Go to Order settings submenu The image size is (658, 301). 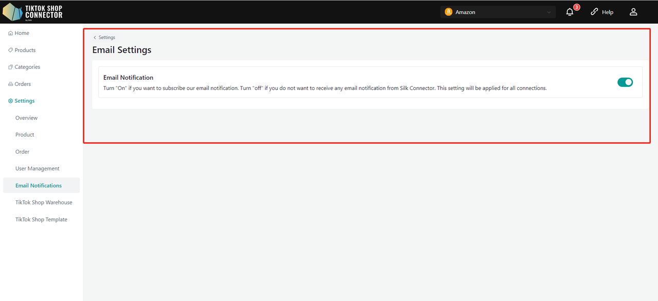click(x=23, y=152)
